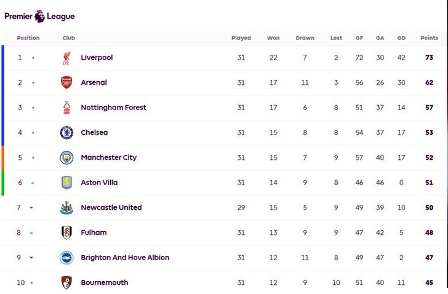
Task: Open the Newcastle United crest
Action: pos(66,208)
